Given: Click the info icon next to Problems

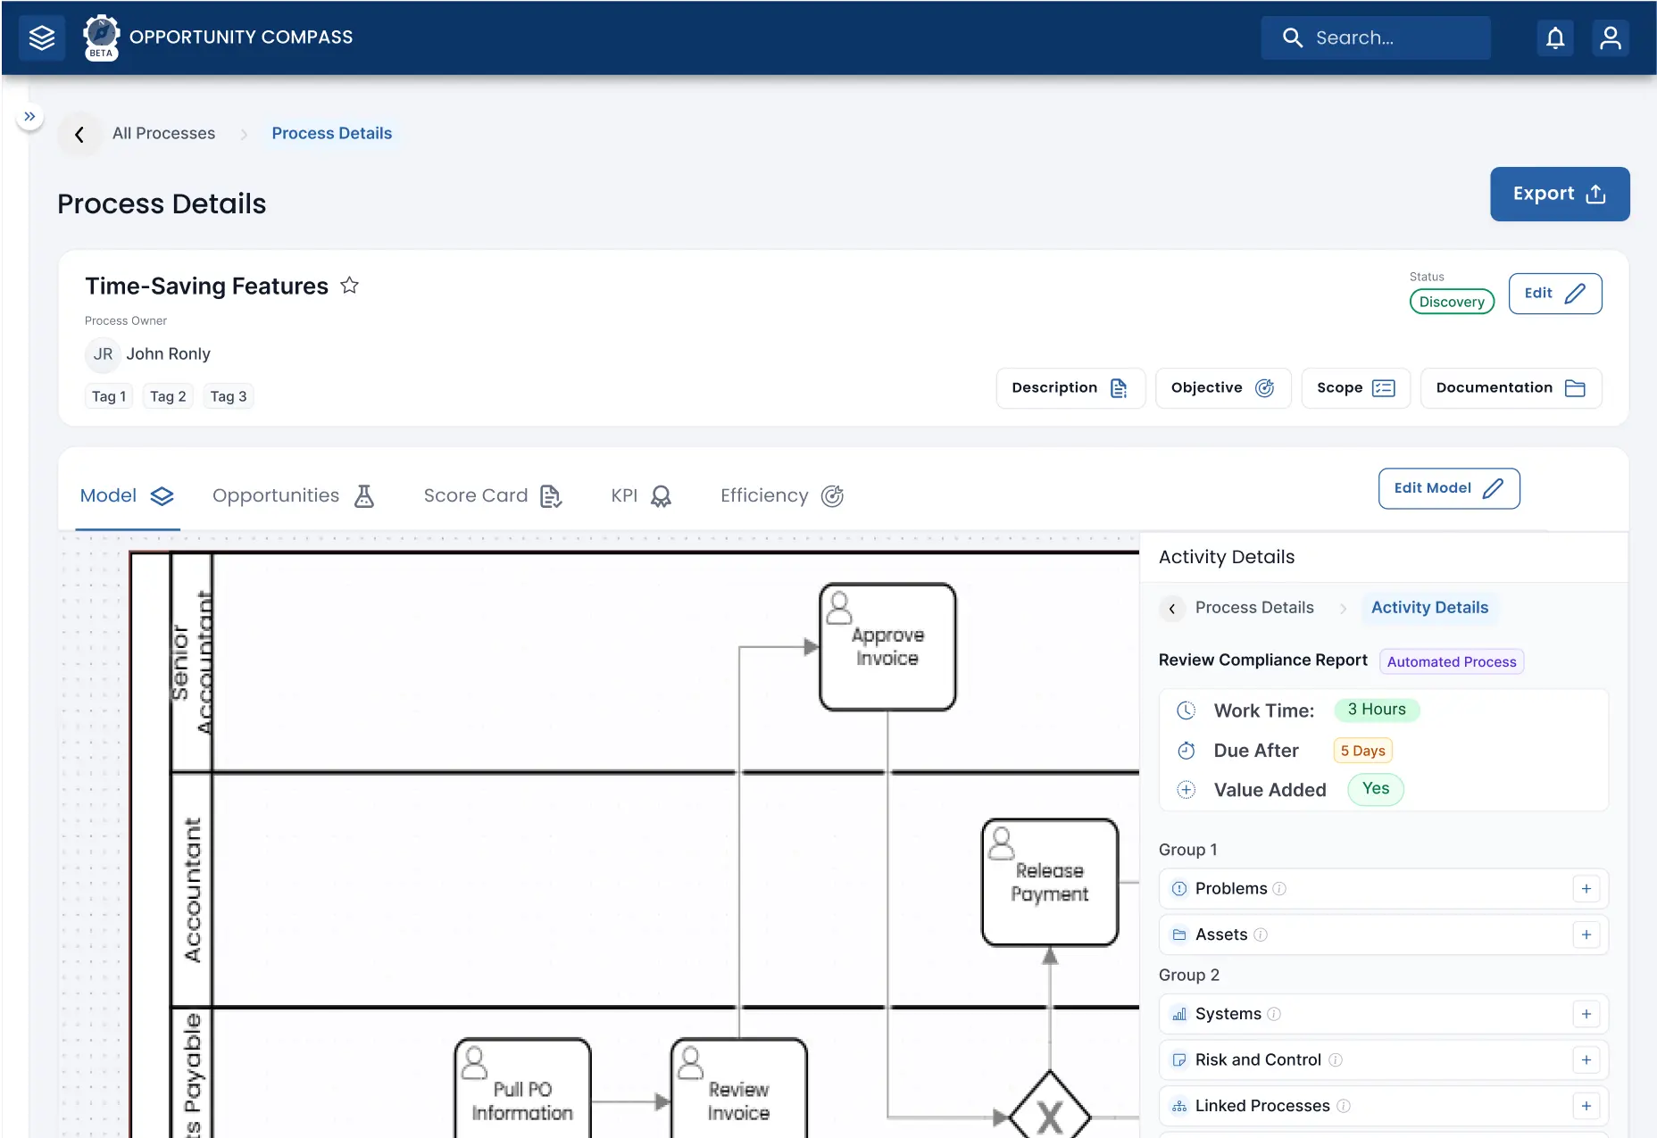Looking at the screenshot, I should tap(1279, 889).
